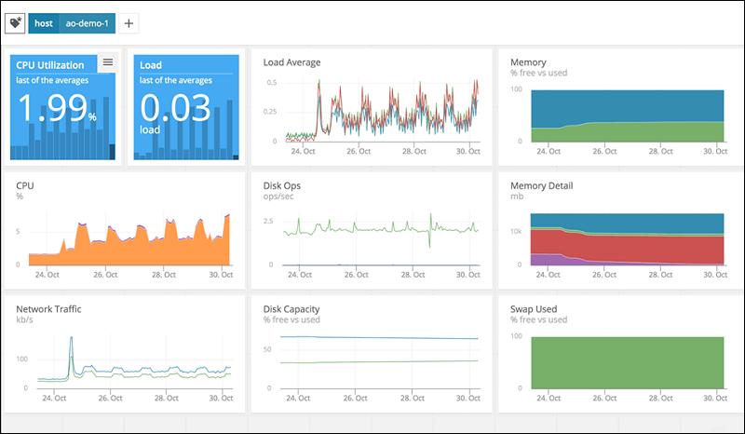Click the ao-demo-1 filter value

(87, 22)
